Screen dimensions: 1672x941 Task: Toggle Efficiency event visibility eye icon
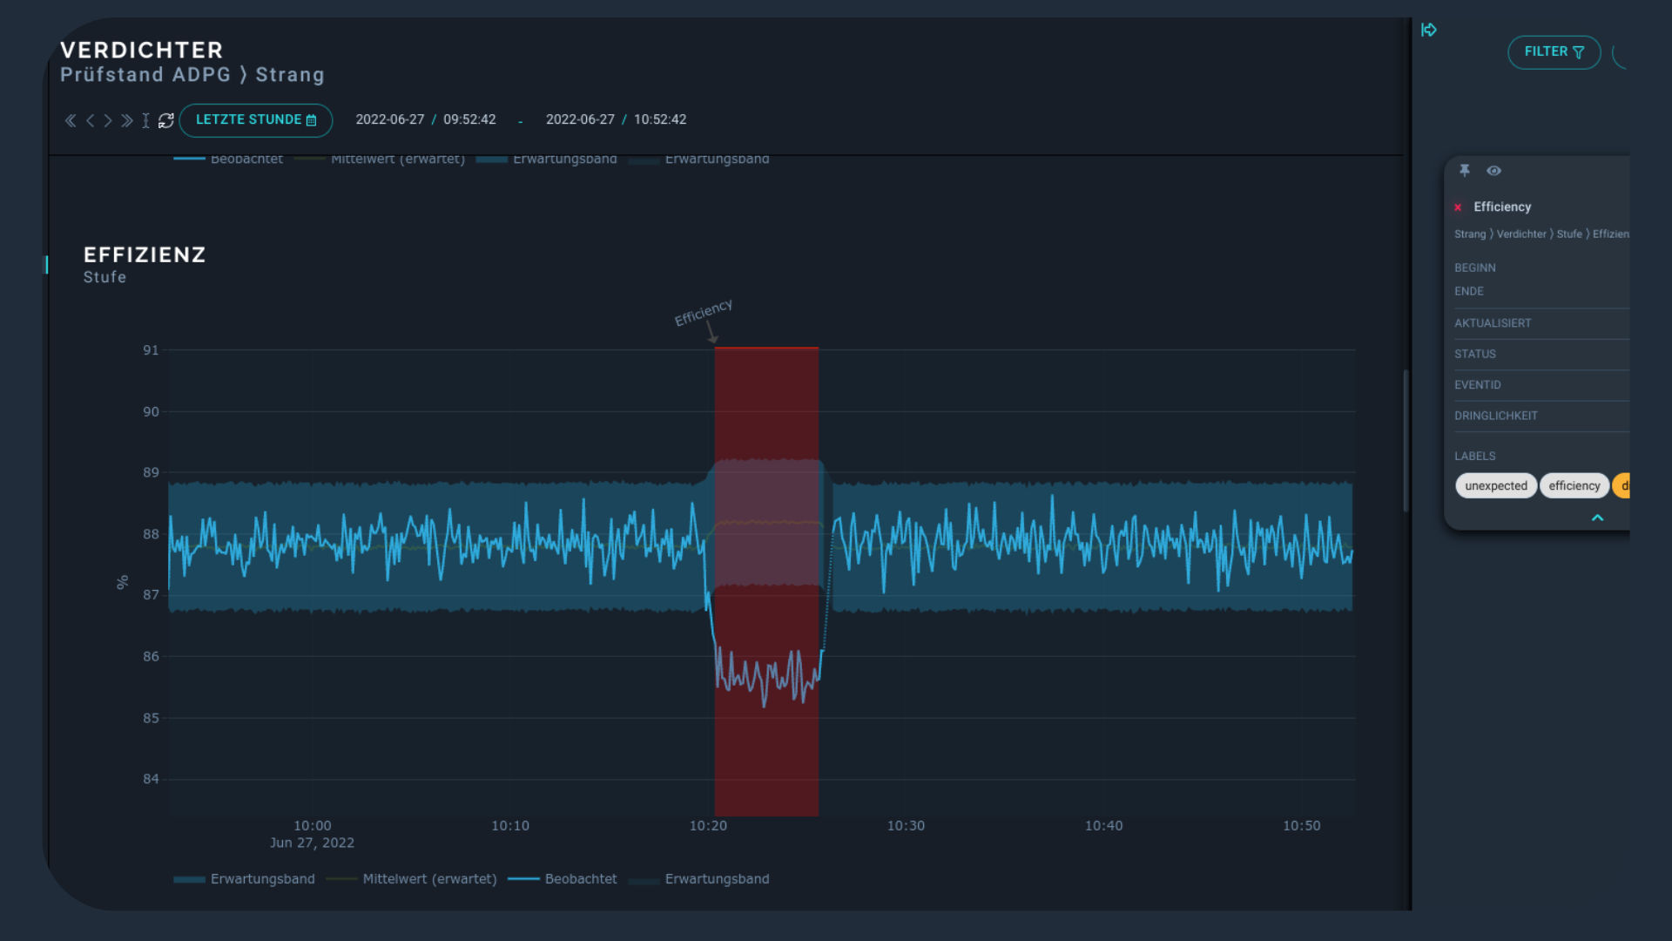[x=1493, y=171]
